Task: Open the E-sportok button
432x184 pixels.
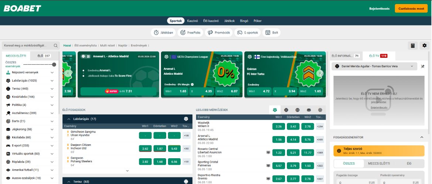Action: (247, 33)
